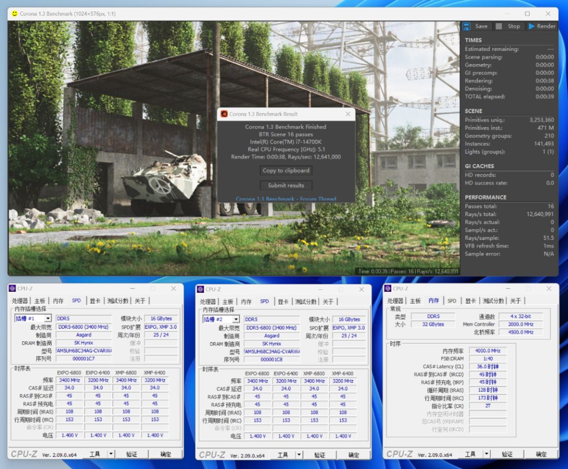568x469 pixels.
Task: Select the SPD tab in slot #1 CPU-Z window
Action: (x=76, y=301)
